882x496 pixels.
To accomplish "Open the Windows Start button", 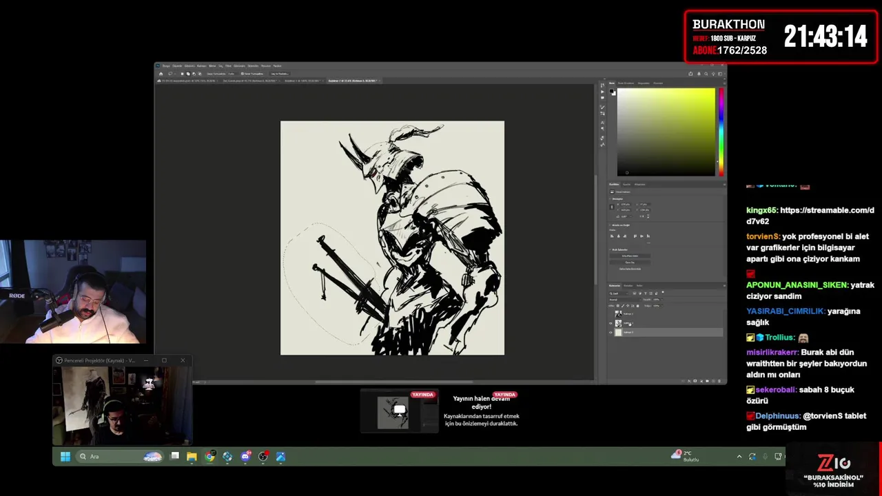I will 65,456.
